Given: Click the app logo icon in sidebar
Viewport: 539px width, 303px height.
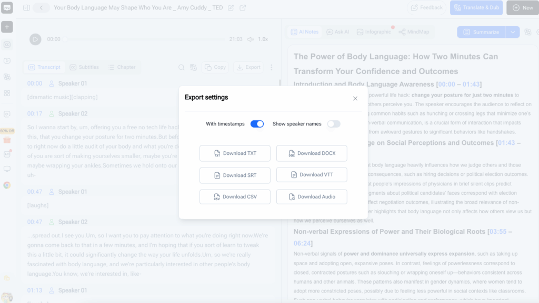Looking at the screenshot, I should coord(7,7).
